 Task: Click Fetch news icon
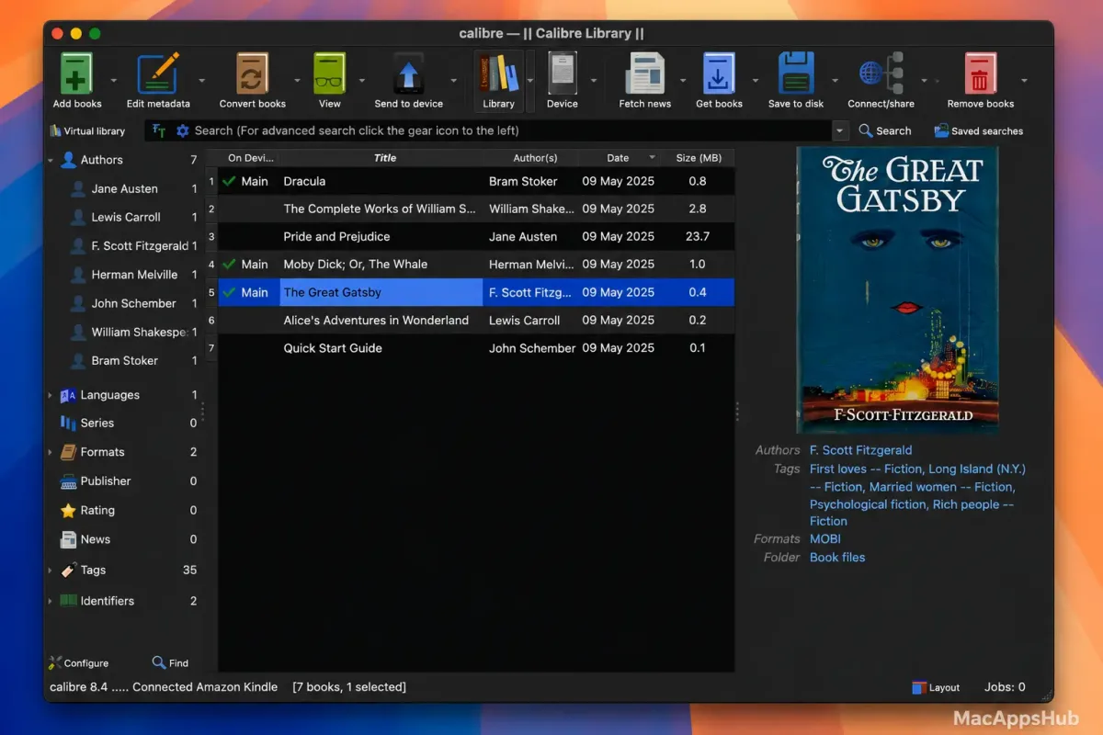click(x=644, y=73)
